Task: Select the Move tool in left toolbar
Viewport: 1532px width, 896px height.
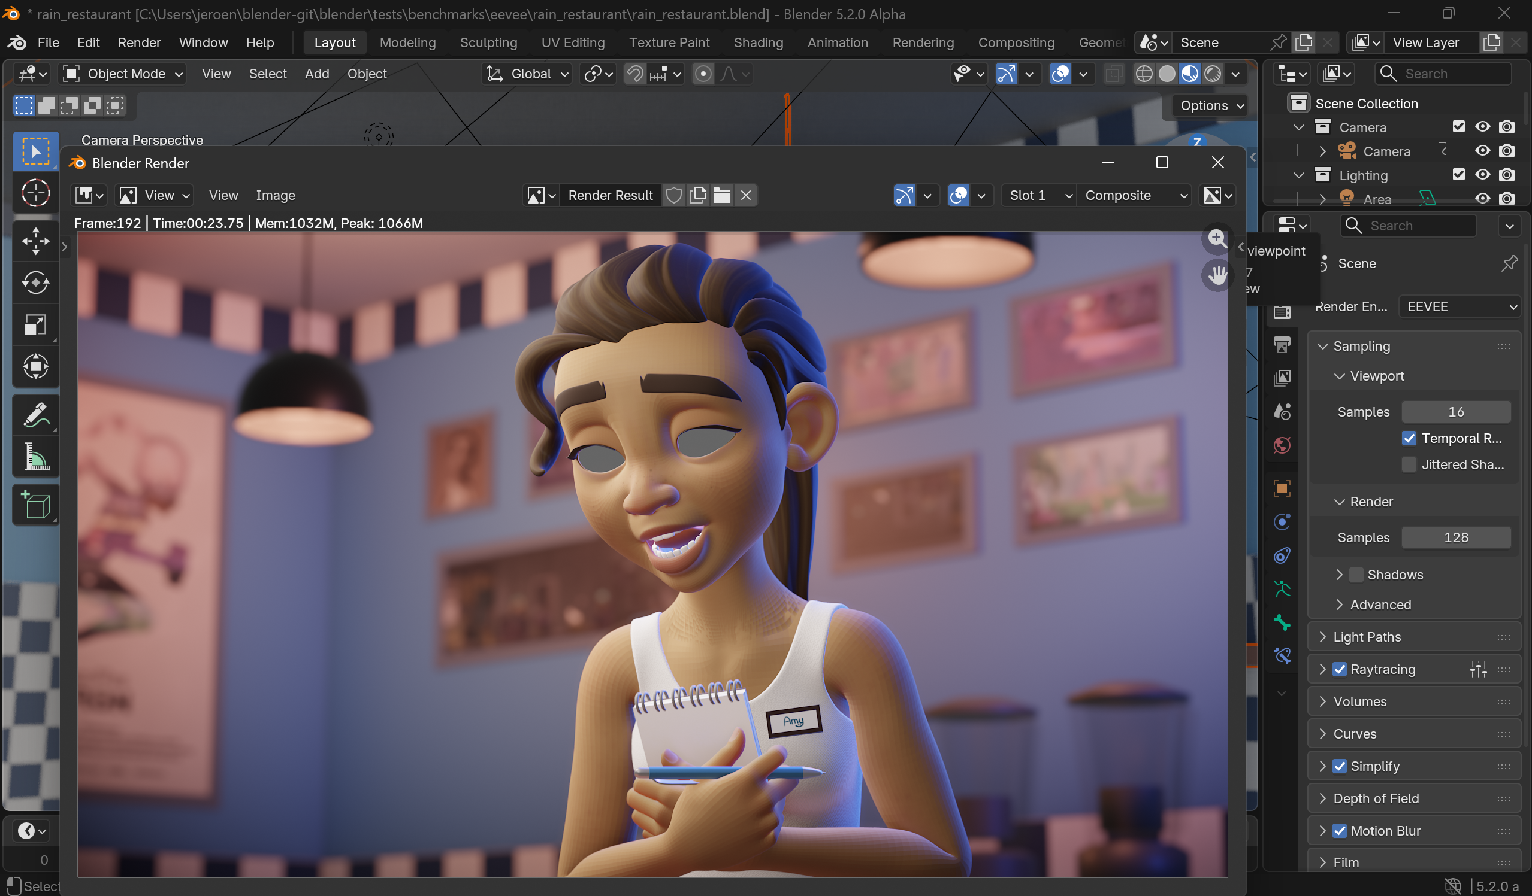Action: (35, 241)
